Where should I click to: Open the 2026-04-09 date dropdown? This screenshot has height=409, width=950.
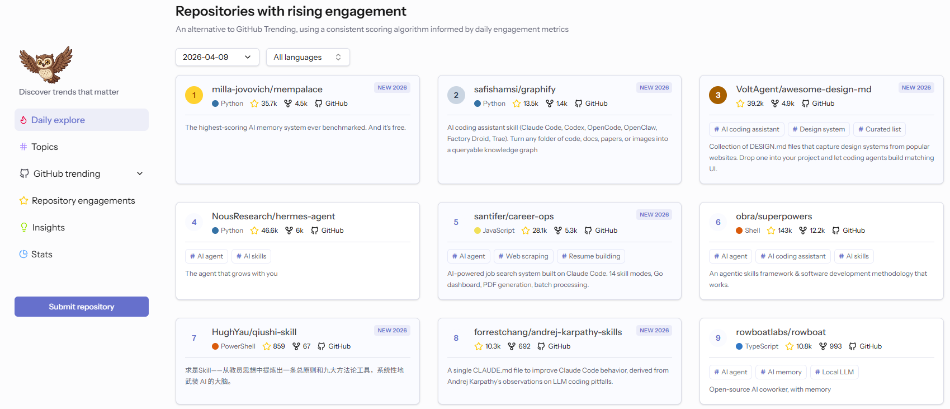tap(218, 57)
